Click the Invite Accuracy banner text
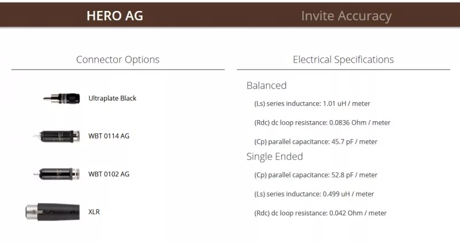This screenshot has width=460, height=243. 346,16
